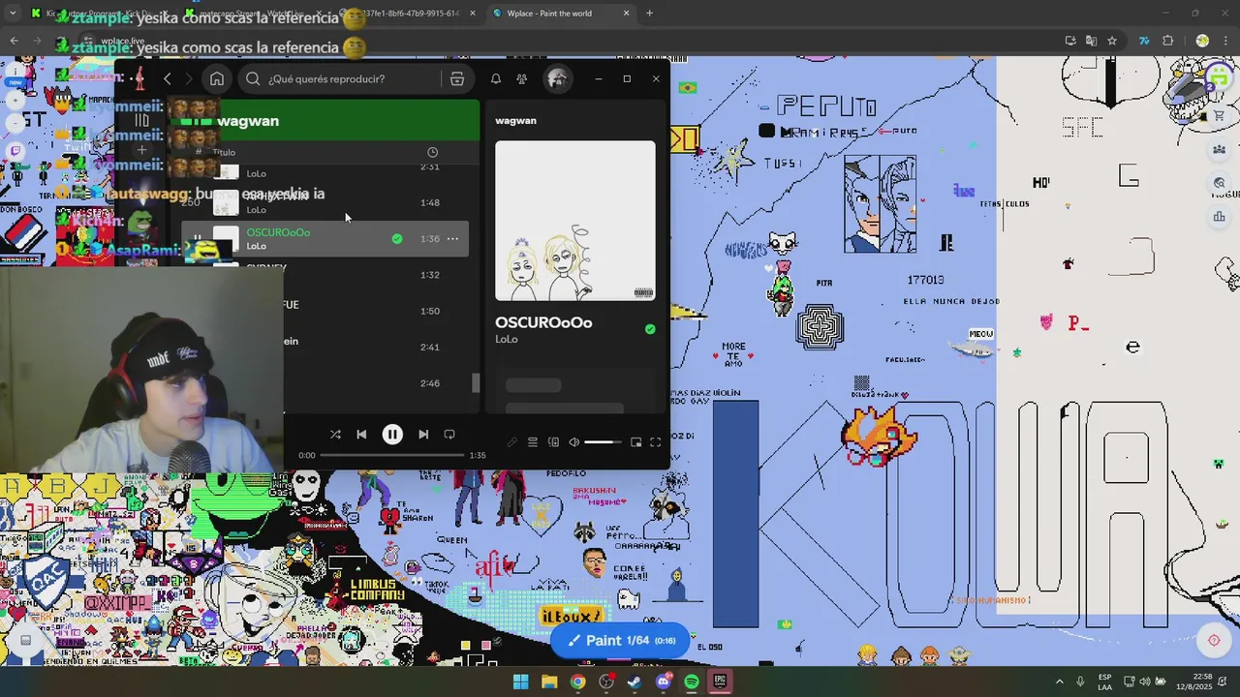The image size is (1240, 697).
Task: Open the Wplace store cart icon
Action: 1219,115
